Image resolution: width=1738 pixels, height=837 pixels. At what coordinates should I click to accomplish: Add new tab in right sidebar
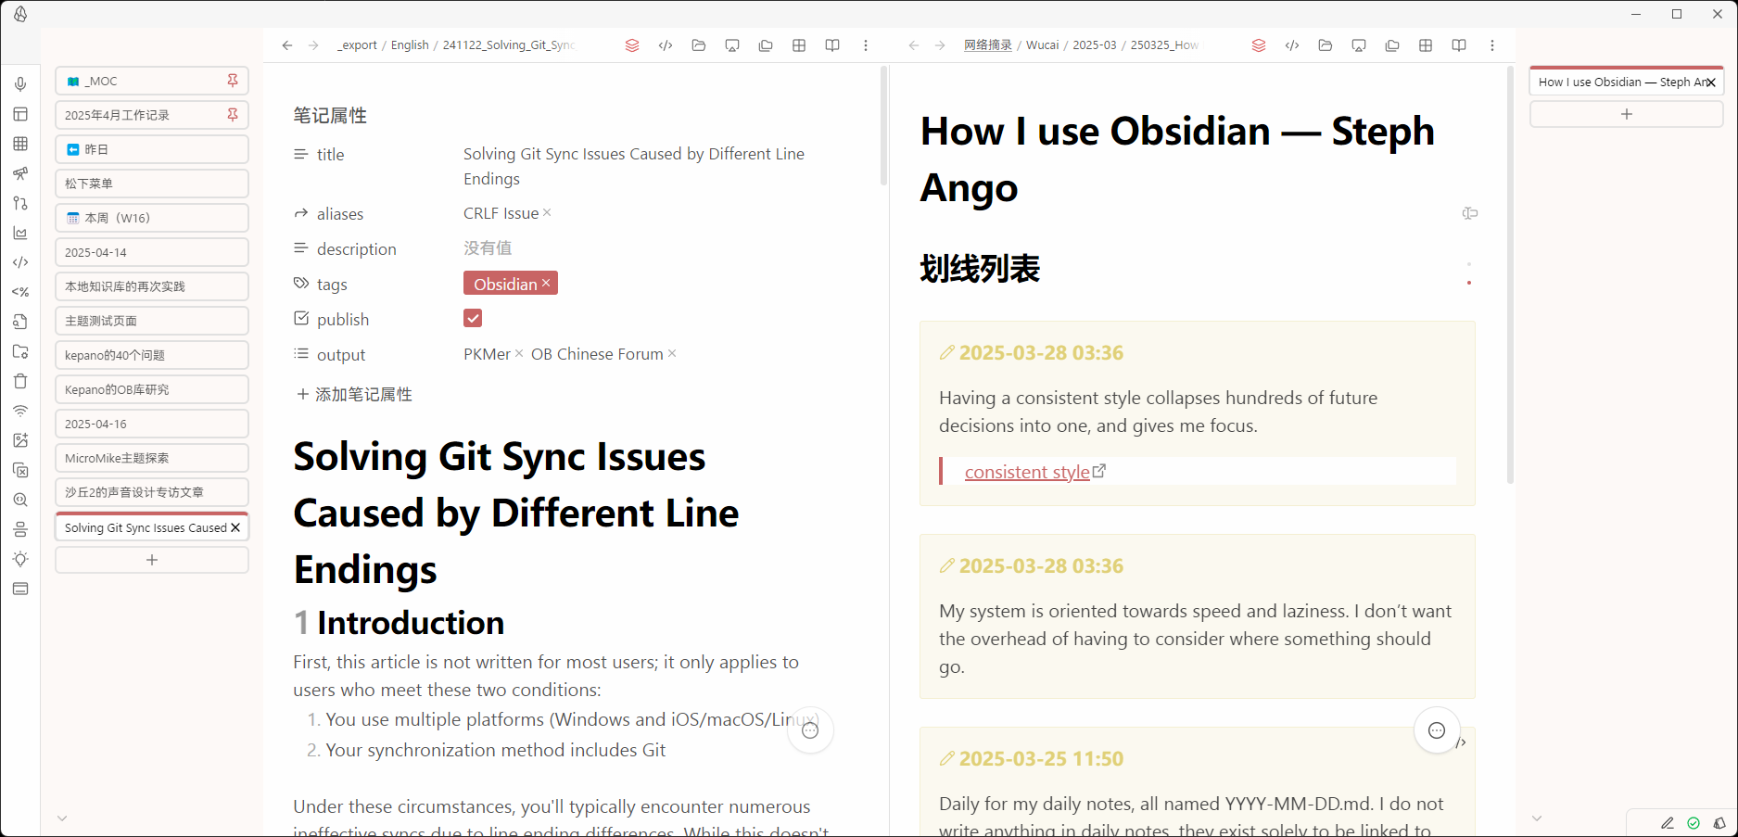1627,114
